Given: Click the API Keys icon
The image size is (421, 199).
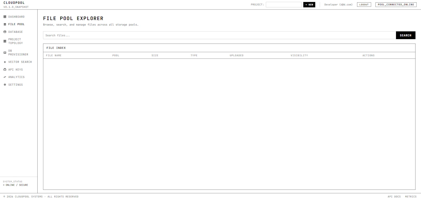Looking at the screenshot, I should coord(5,70).
